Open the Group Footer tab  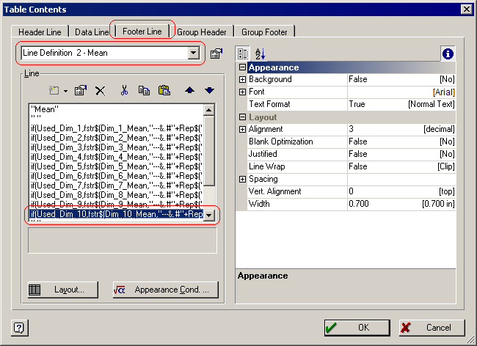[264, 32]
